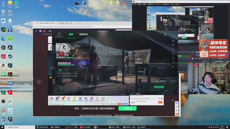This screenshot has height=129, width=230.
Task: Open the 物流签收补给 promotional banner
Action: (x=73, y=64)
